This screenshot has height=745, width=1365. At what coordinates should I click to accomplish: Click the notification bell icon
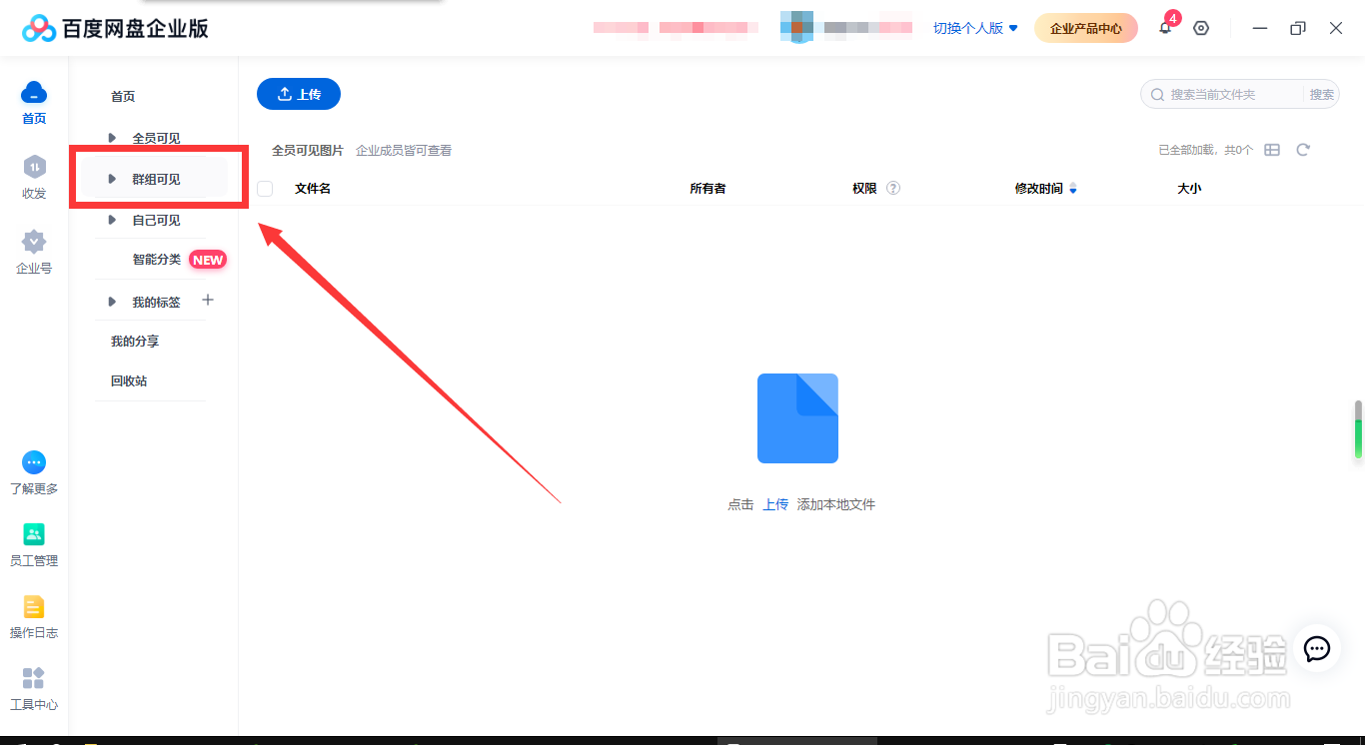click(x=1165, y=28)
